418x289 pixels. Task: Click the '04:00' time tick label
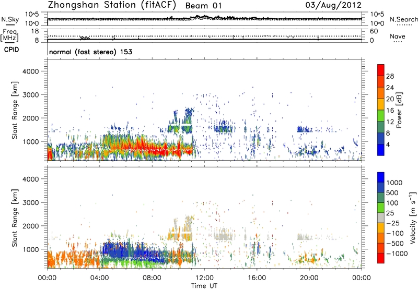[x=100, y=278]
